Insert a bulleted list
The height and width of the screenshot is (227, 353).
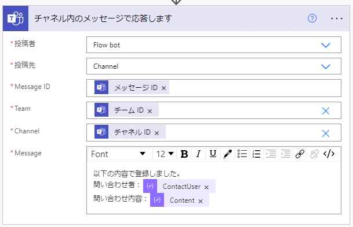tap(242, 154)
